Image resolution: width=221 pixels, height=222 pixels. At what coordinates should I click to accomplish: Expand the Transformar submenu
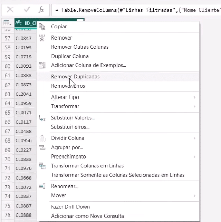coord(118,106)
